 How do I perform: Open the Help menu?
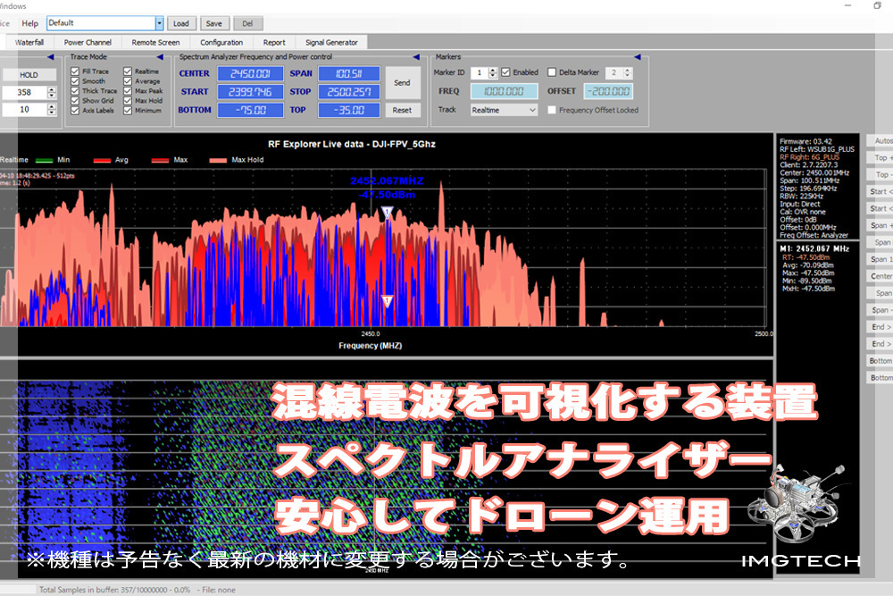point(30,23)
